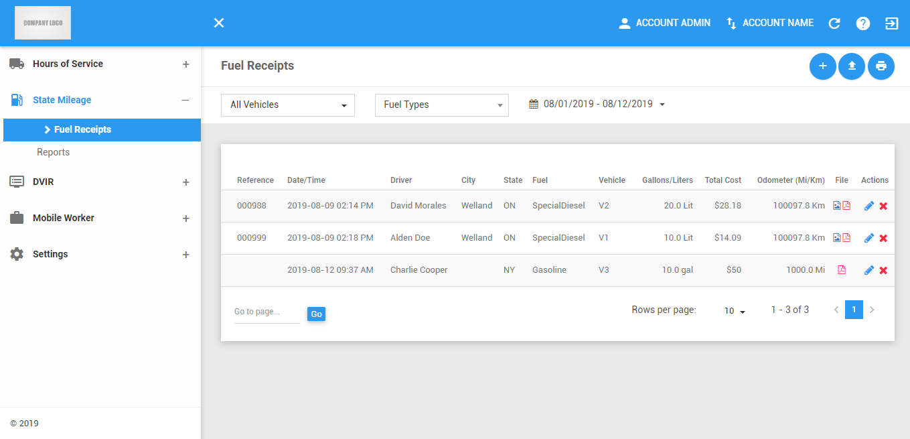
Task: Delete receipt 000999 with red X
Action: [883, 239]
